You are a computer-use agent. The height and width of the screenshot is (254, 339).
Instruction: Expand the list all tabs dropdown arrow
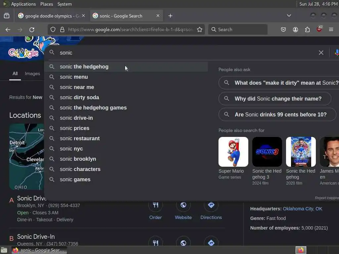pyautogui.click(x=289, y=16)
